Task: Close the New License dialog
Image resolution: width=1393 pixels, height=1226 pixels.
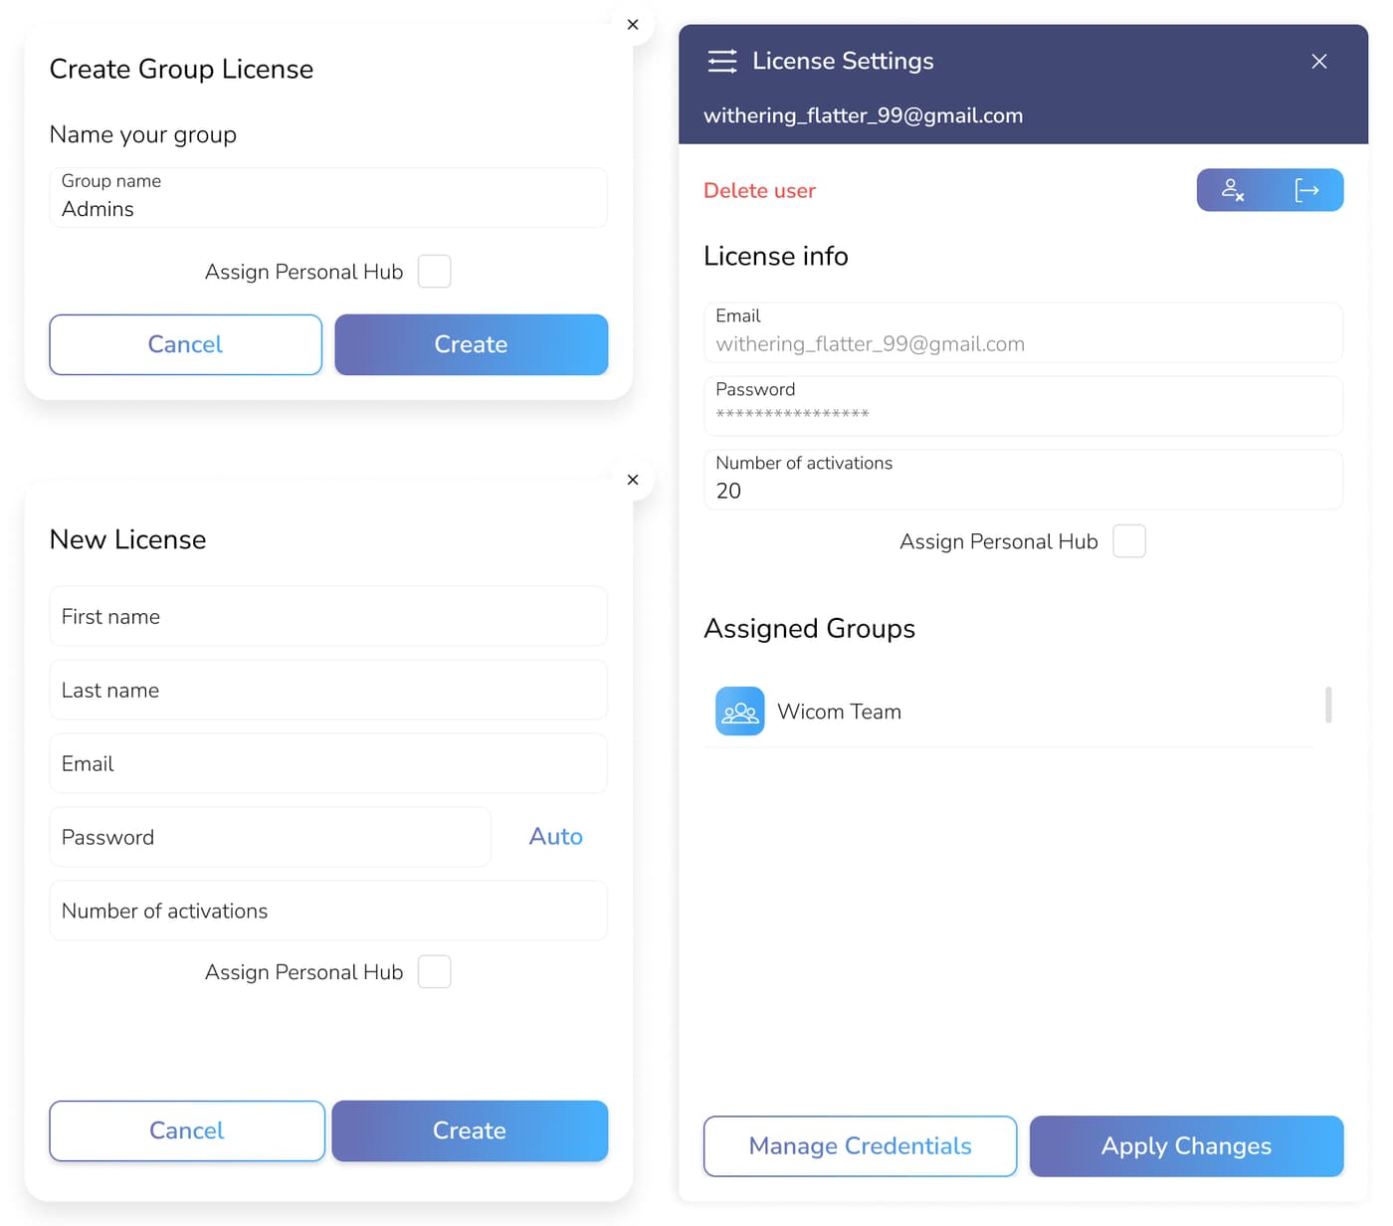Action: point(633,480)
